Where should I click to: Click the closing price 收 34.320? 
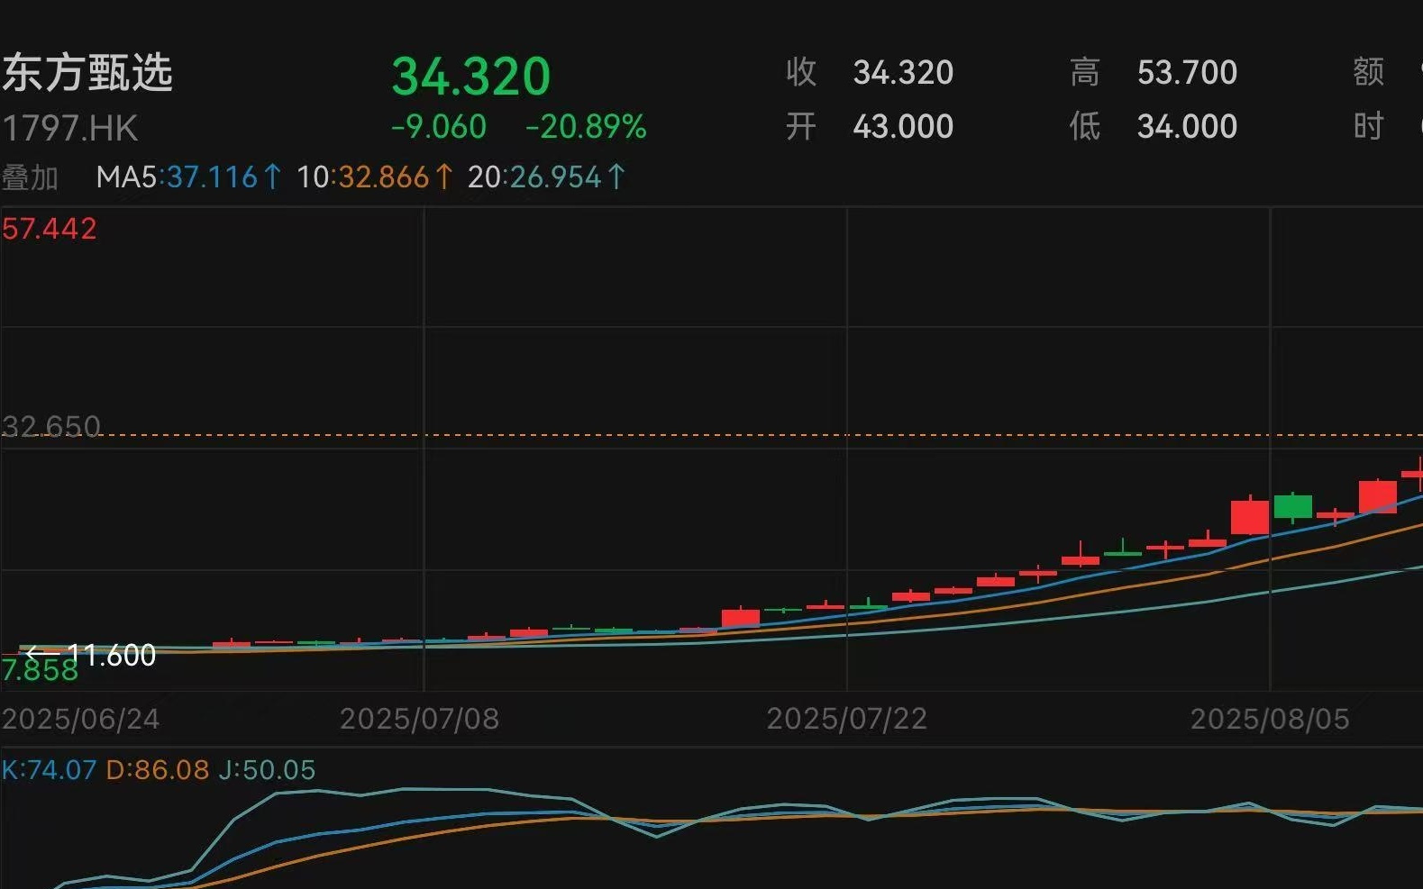pos(870,73)
